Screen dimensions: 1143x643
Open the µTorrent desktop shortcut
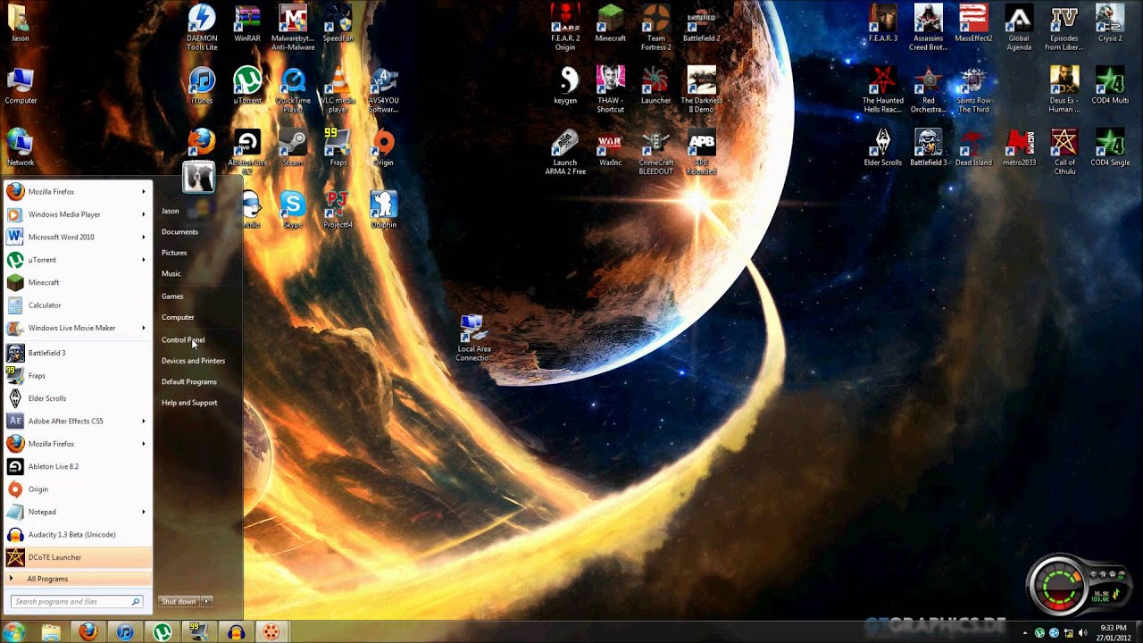(x=247, y=86)
